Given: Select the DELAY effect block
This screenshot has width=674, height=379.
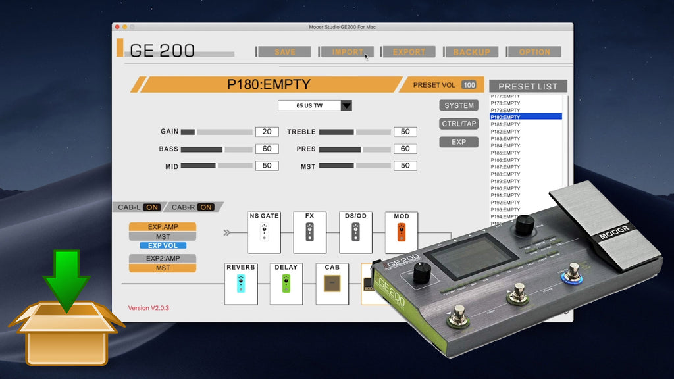Looking at the screenshot, I should [286, 284].
